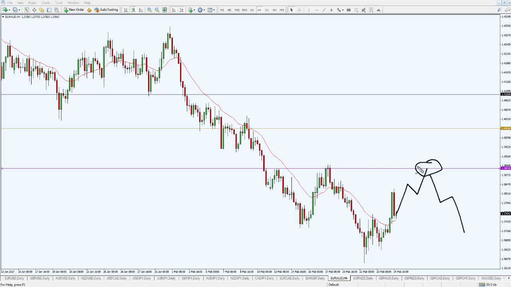Launch the MetaEditor icon
The width and height of the screenshot is (511, 287).
(89, 10)
